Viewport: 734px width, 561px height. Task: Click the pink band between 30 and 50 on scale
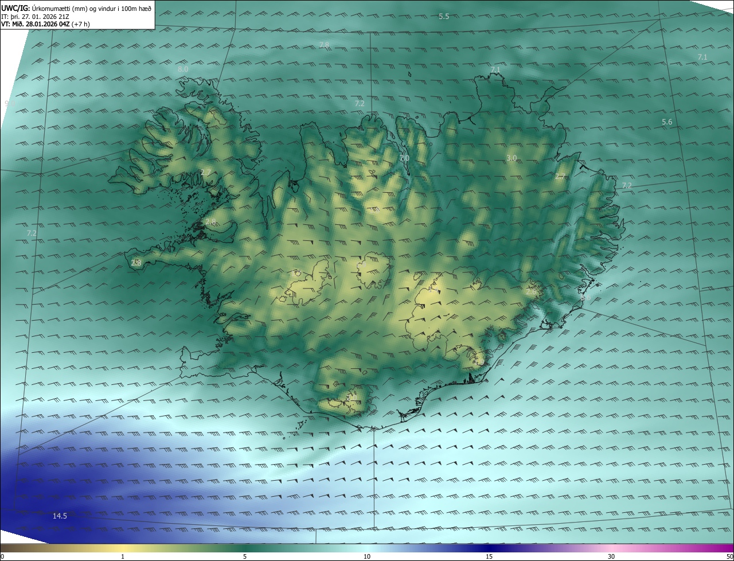click(673, 548)
